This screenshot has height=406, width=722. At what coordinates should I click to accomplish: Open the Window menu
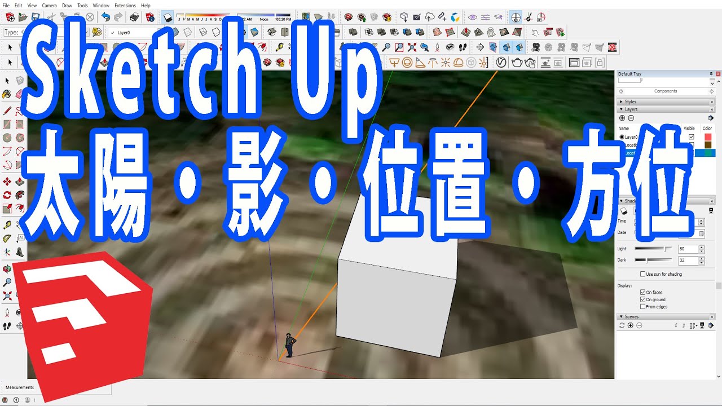[x=101, y=5]
